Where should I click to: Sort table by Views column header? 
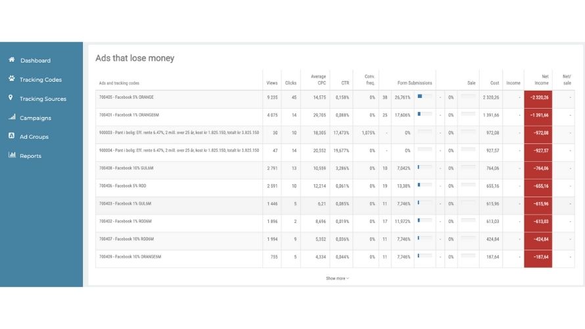pyautogui.click(x=272, y=83)
